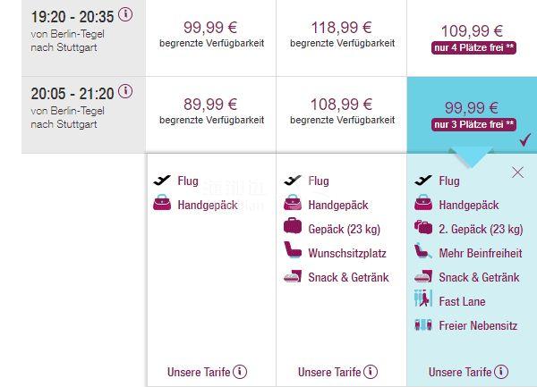Close the tariff details panel
537x387 pixels.
coord(518,172)
